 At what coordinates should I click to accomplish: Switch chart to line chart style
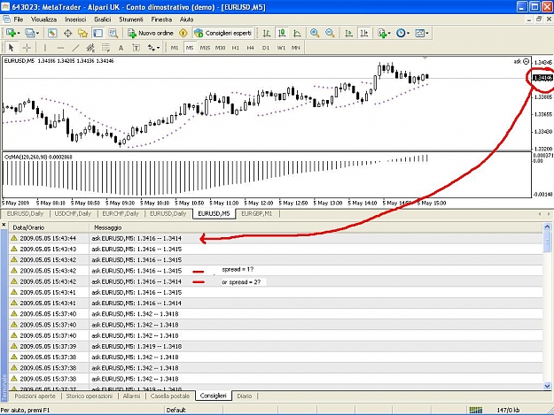297,33
